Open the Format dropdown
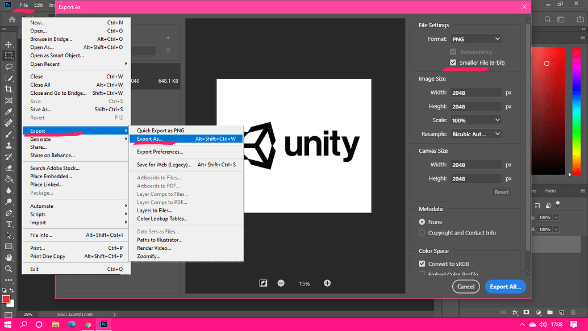The image size is (588, 331). click(x=476, y=39)
